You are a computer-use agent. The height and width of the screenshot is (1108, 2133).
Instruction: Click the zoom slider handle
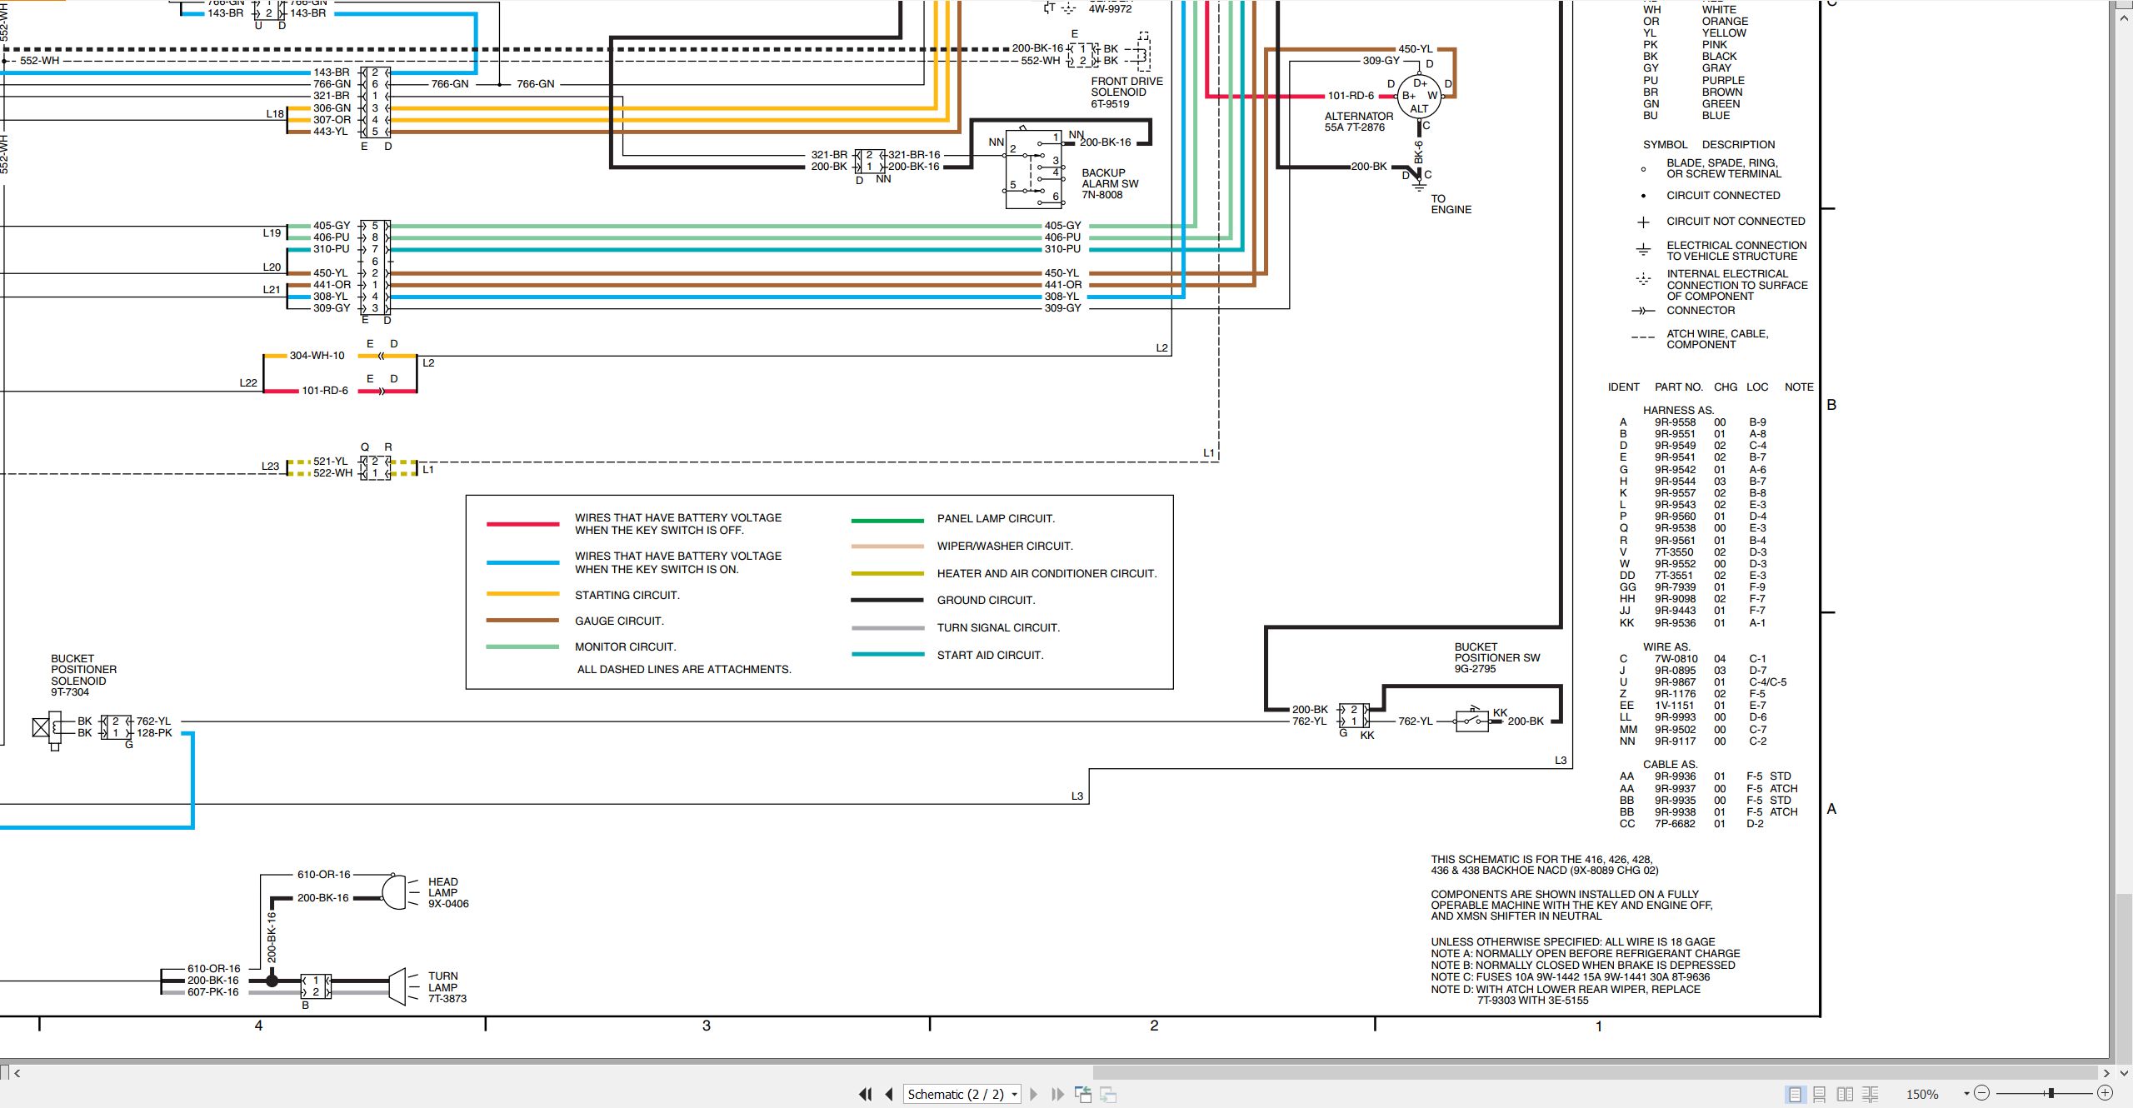tap(2051, 1093)
